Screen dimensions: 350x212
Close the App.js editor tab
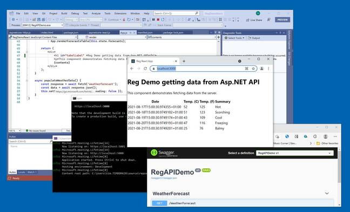coord(134,33)
